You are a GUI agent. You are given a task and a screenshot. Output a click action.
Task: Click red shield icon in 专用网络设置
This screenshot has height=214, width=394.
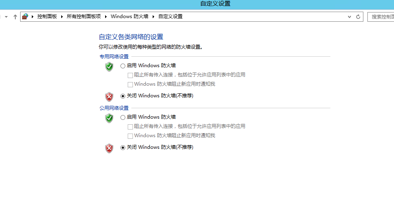pyautogui.click(x=109, y=97)
